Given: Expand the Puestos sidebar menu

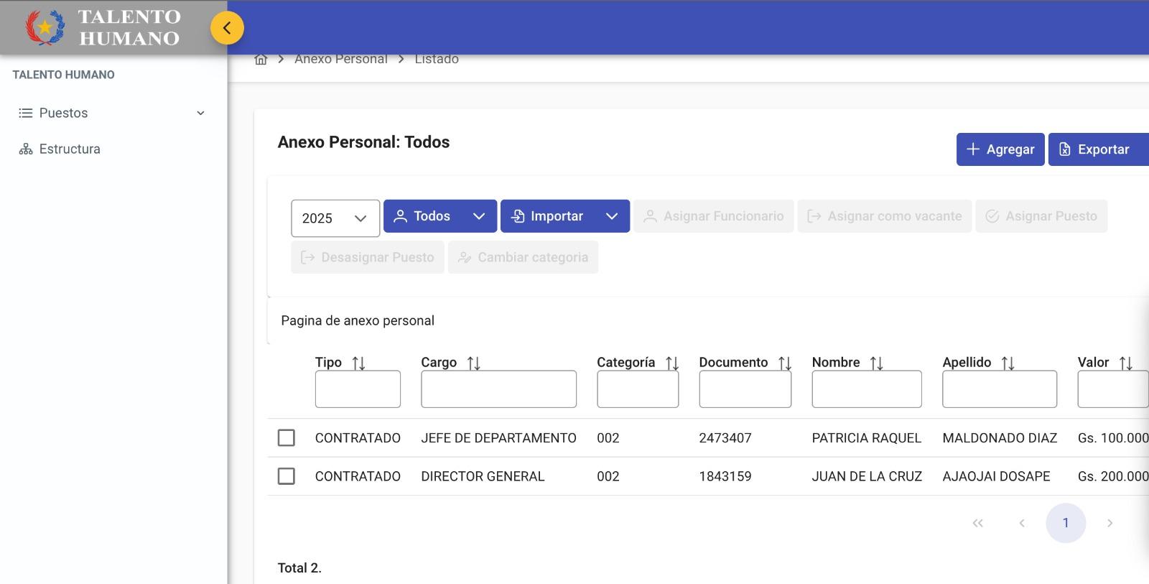Looking at the screenshot, I should [111, 113].
